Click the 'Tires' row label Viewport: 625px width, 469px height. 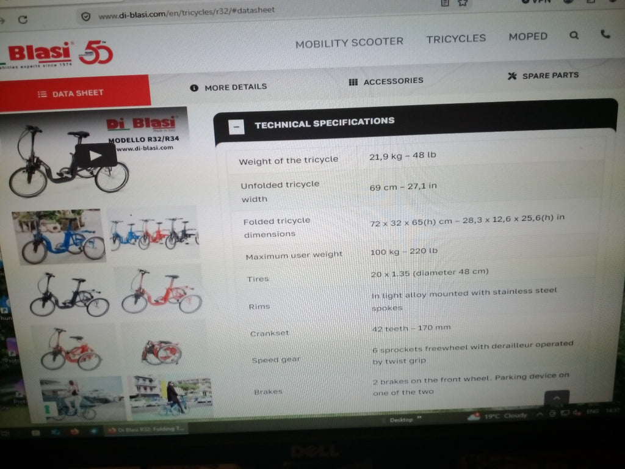click(258, 278)
